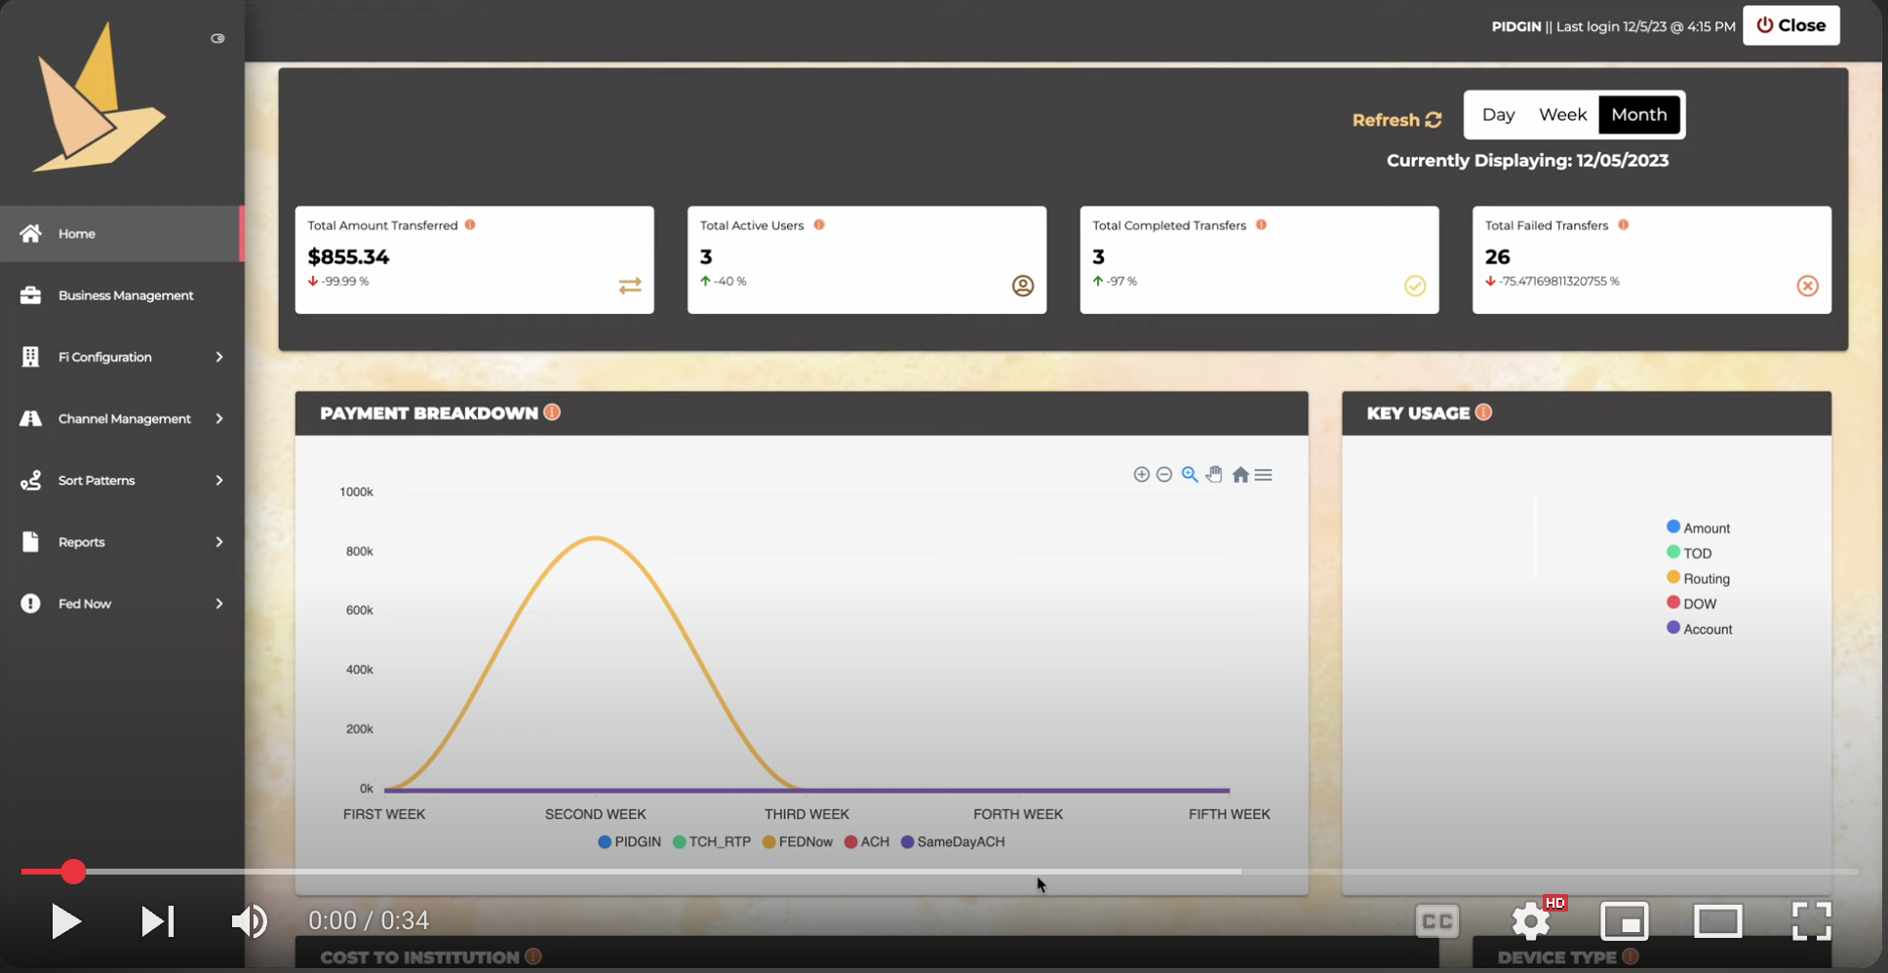Toggle FEDNow series in chart legend

(798, 841)
